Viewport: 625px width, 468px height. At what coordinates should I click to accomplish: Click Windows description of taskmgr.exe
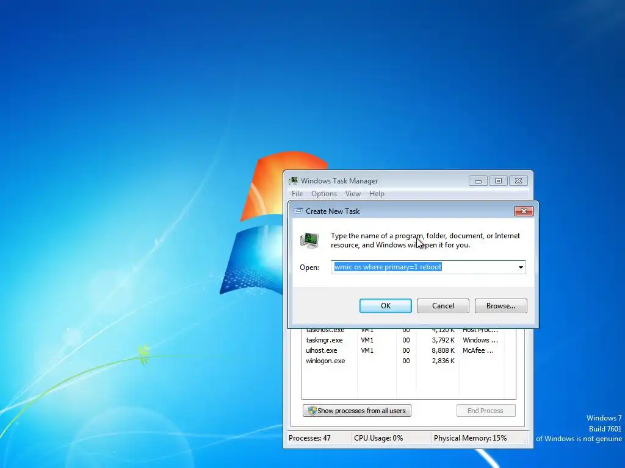click(480, 340)
